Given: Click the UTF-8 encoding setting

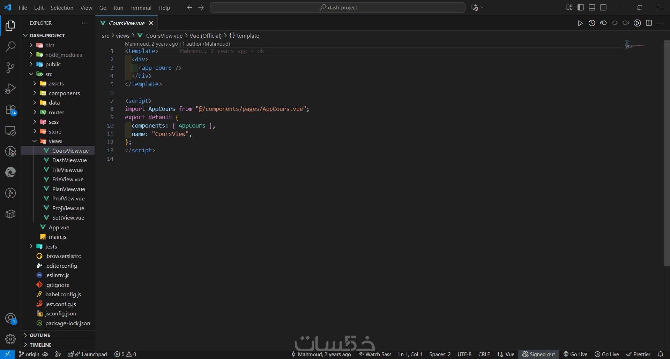Looking at the screenshot, I should pyautogui.click(x=464, y=354).
